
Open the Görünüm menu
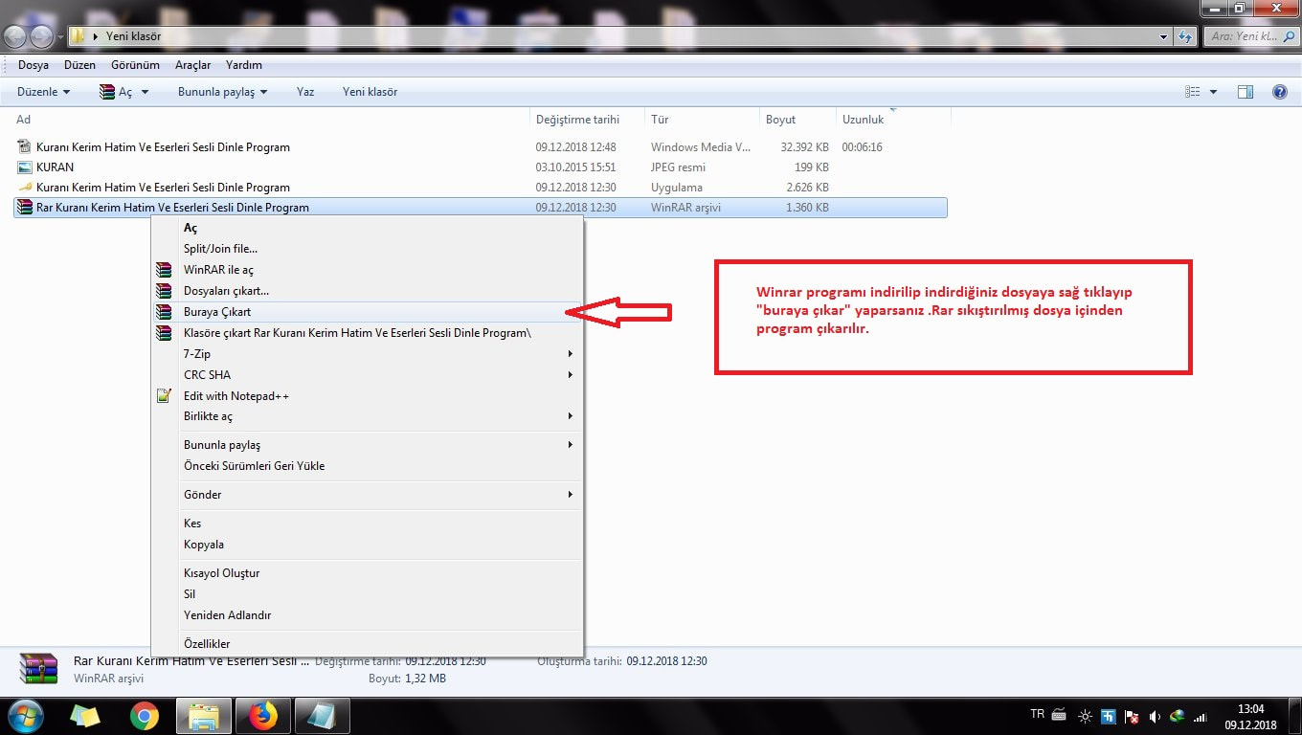(x=135, y=65)
